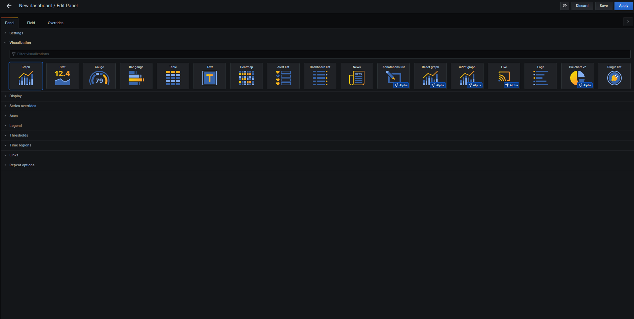Open dashboard settings gear icon
The width and height of the screenshot is (634, 319).
pos(565,6)
